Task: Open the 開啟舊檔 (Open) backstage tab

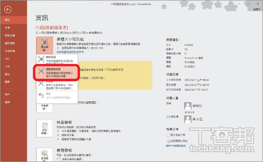Action: 14,36
